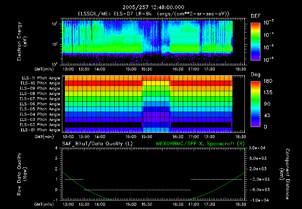
Task: Click the 180 value on the Deg scale
Action: [x=268, y=81]
